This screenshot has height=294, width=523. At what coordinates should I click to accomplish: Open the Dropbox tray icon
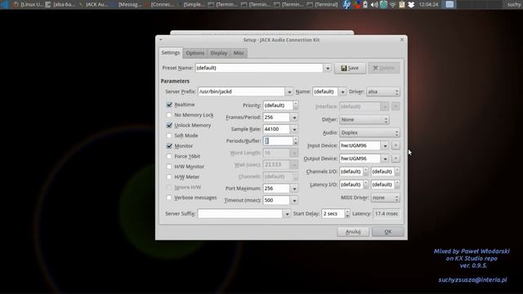click(x=411, y=5)
